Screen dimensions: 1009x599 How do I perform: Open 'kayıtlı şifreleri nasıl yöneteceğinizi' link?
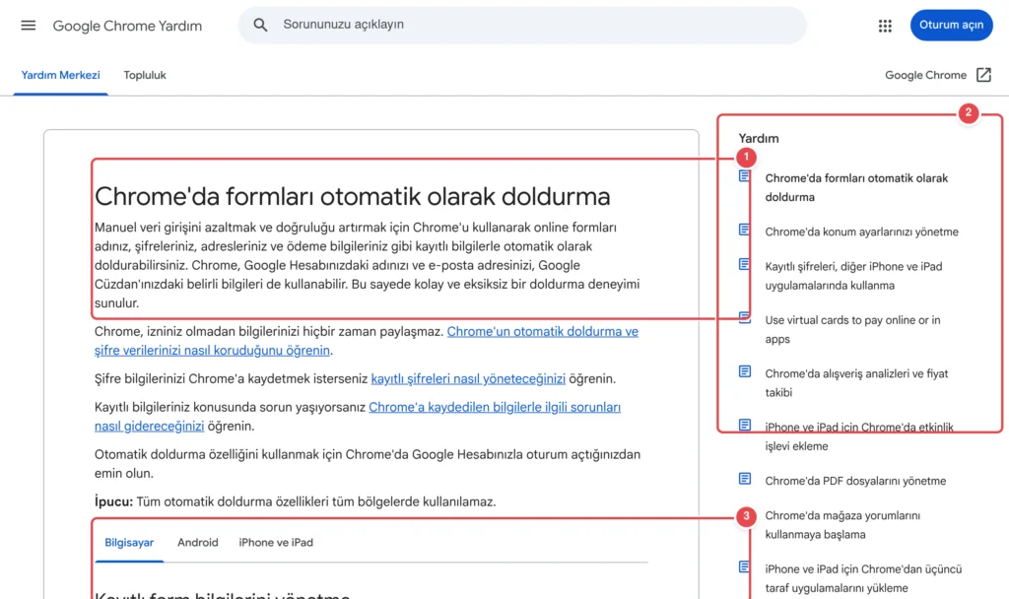click(x=468, y=379)
